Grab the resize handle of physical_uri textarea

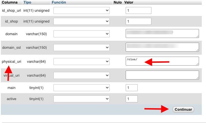pos(197,64)
